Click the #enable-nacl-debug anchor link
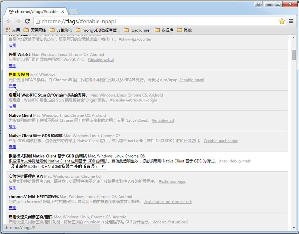The height and width of the screenshot is (234, 299). (x=221, y=141)
